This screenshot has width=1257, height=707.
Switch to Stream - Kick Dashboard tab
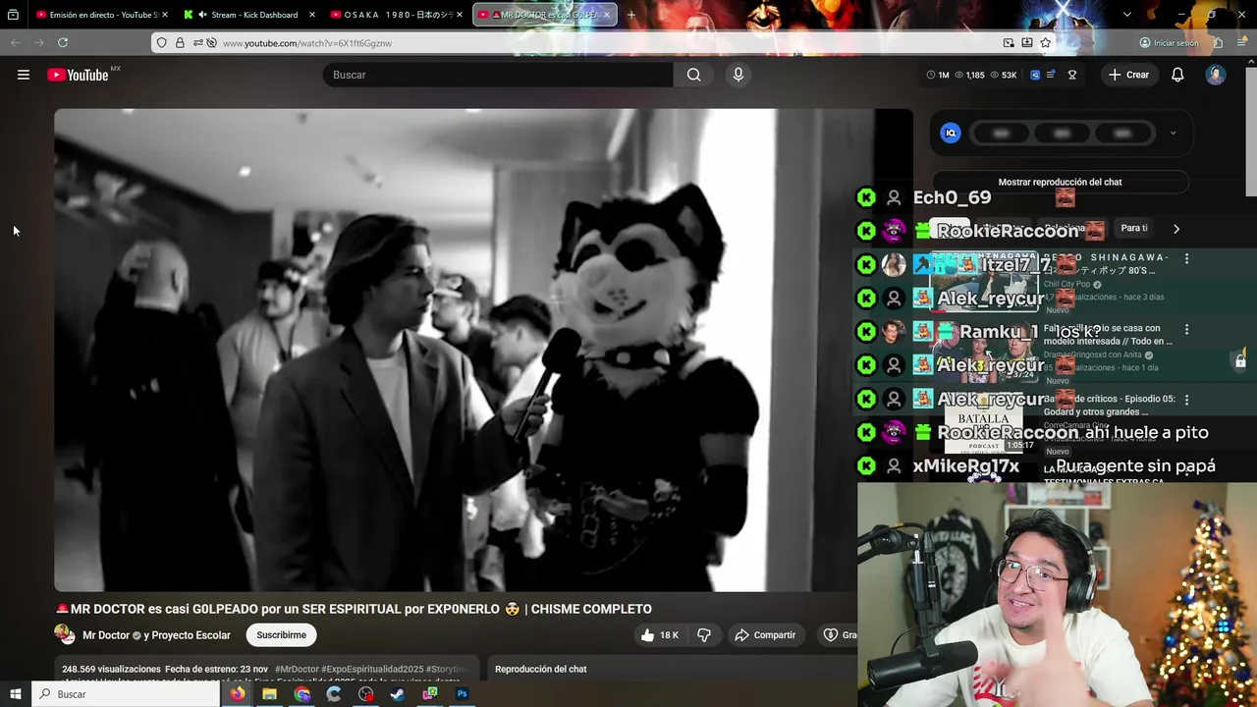pyautogui.click(x=249, y=15)
